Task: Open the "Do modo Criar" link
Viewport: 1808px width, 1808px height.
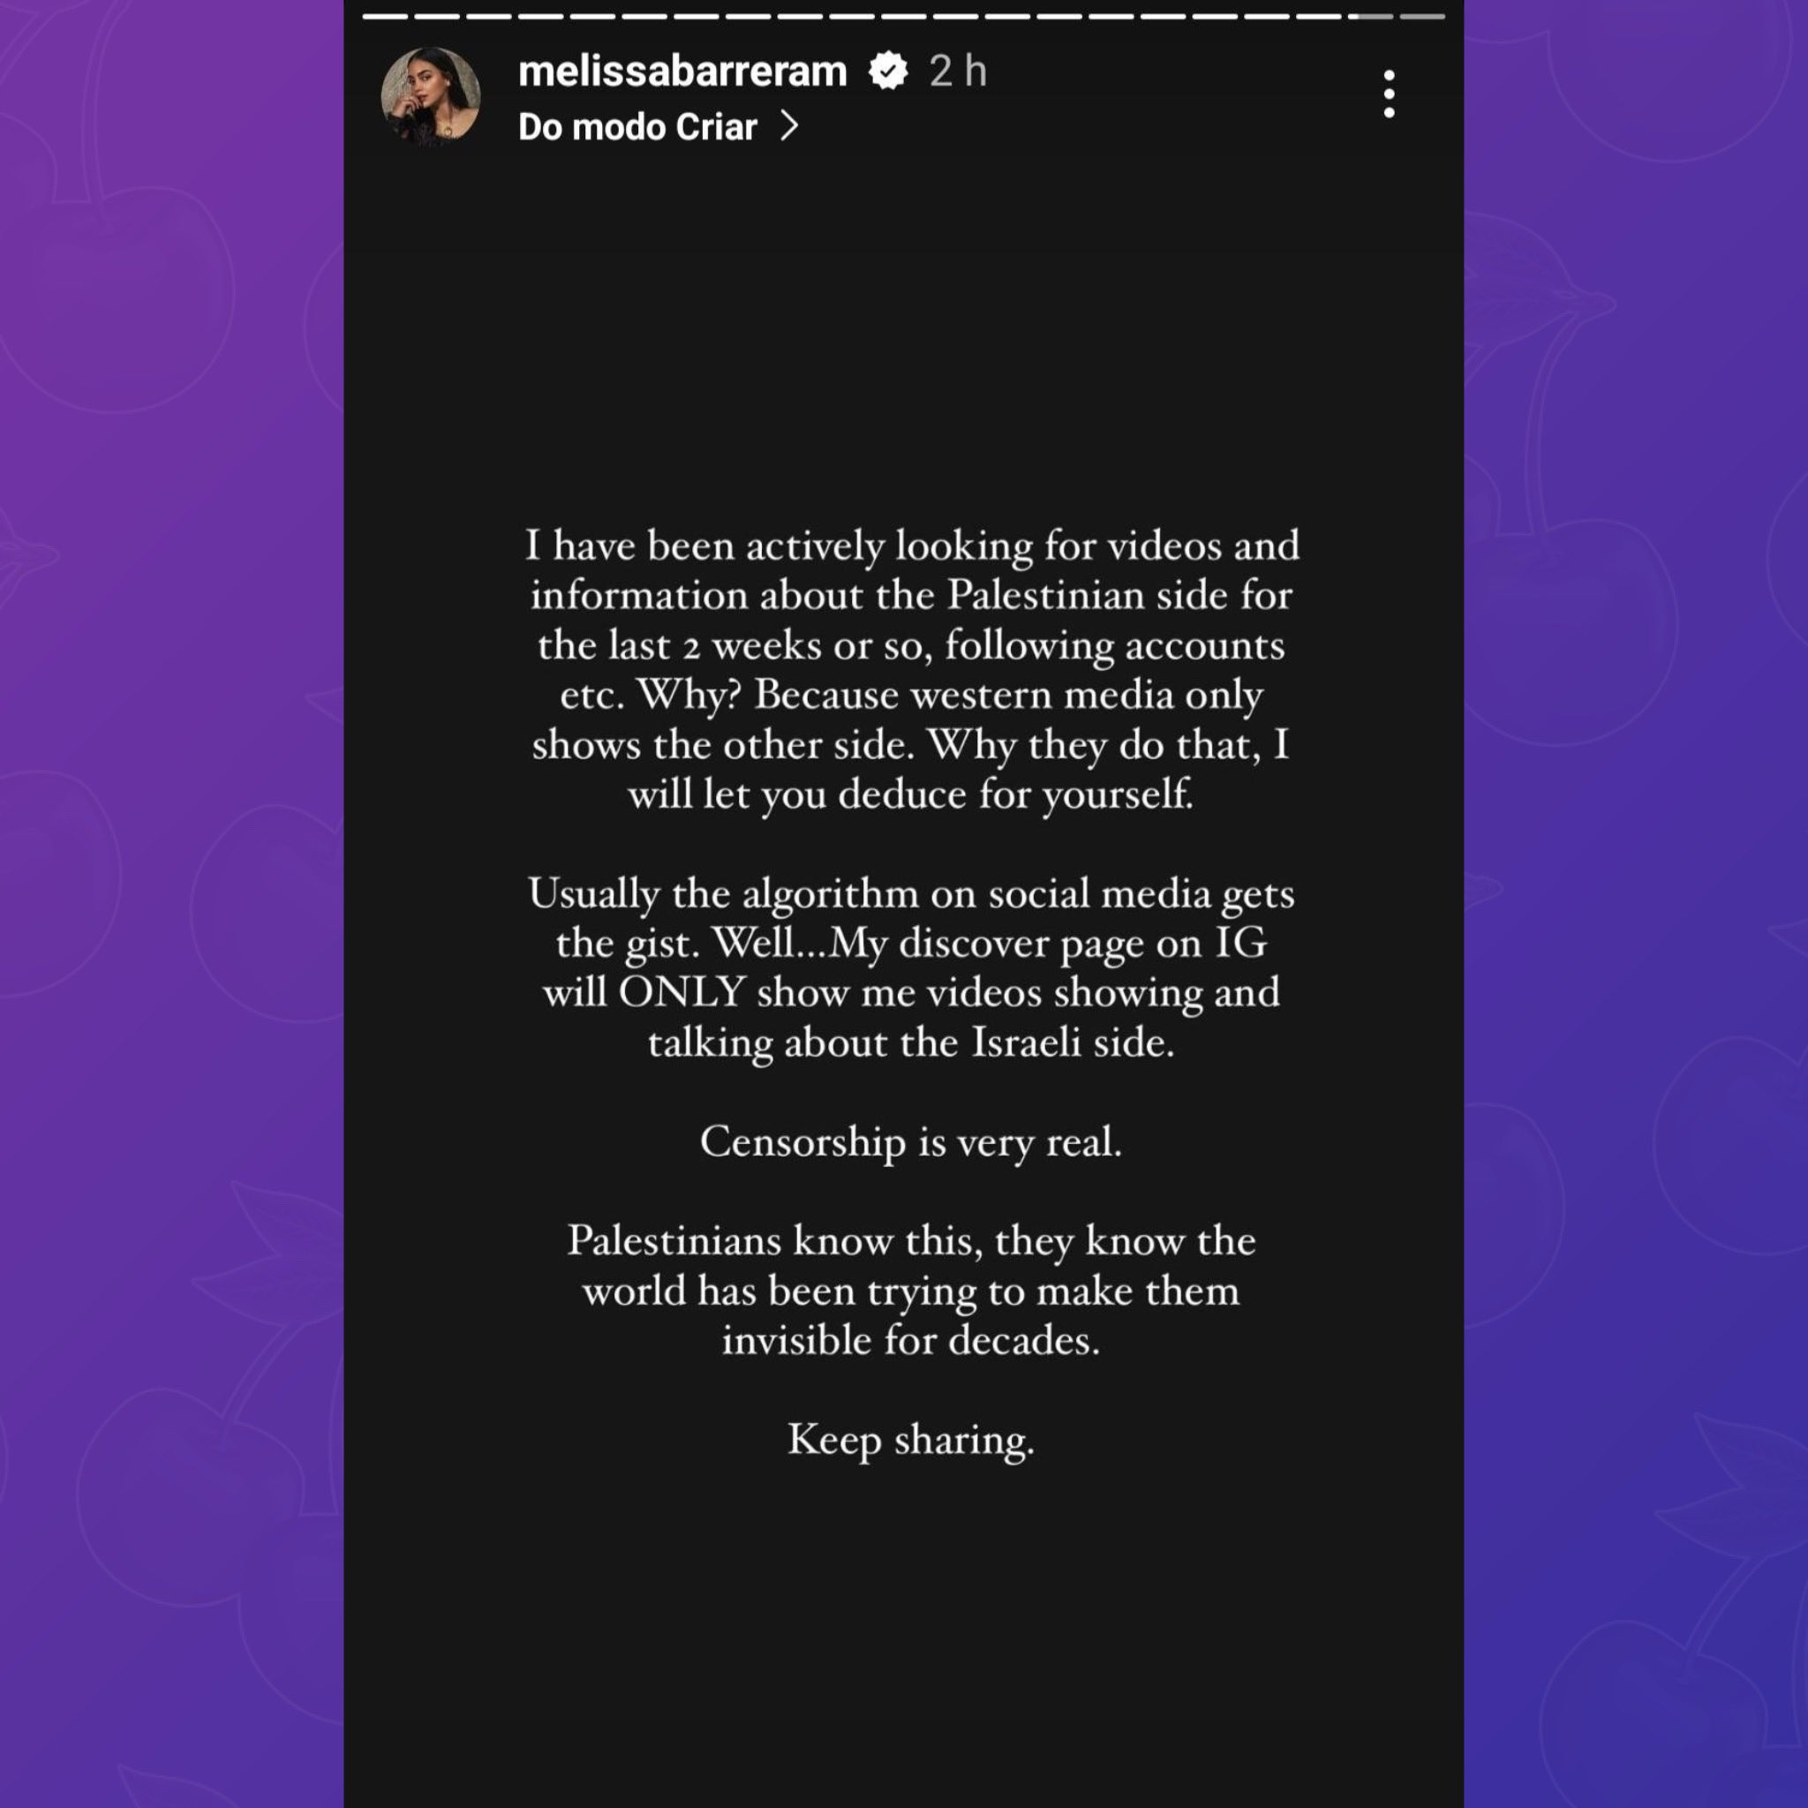Action: (x=637, y=127)
